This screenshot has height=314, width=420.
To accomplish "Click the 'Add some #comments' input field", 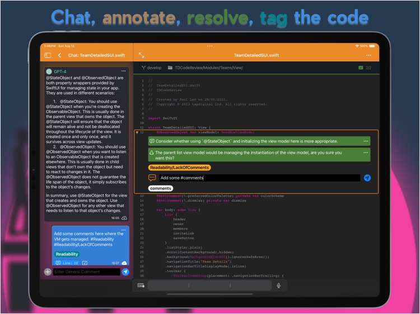I will click(x=259, y=178).
